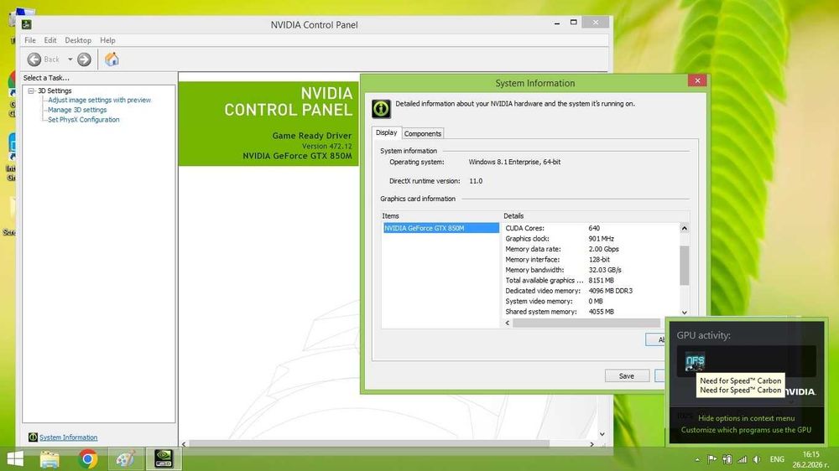Click the power tray icon
Viewport: 839px width, 471px height.
coord(727,459)
